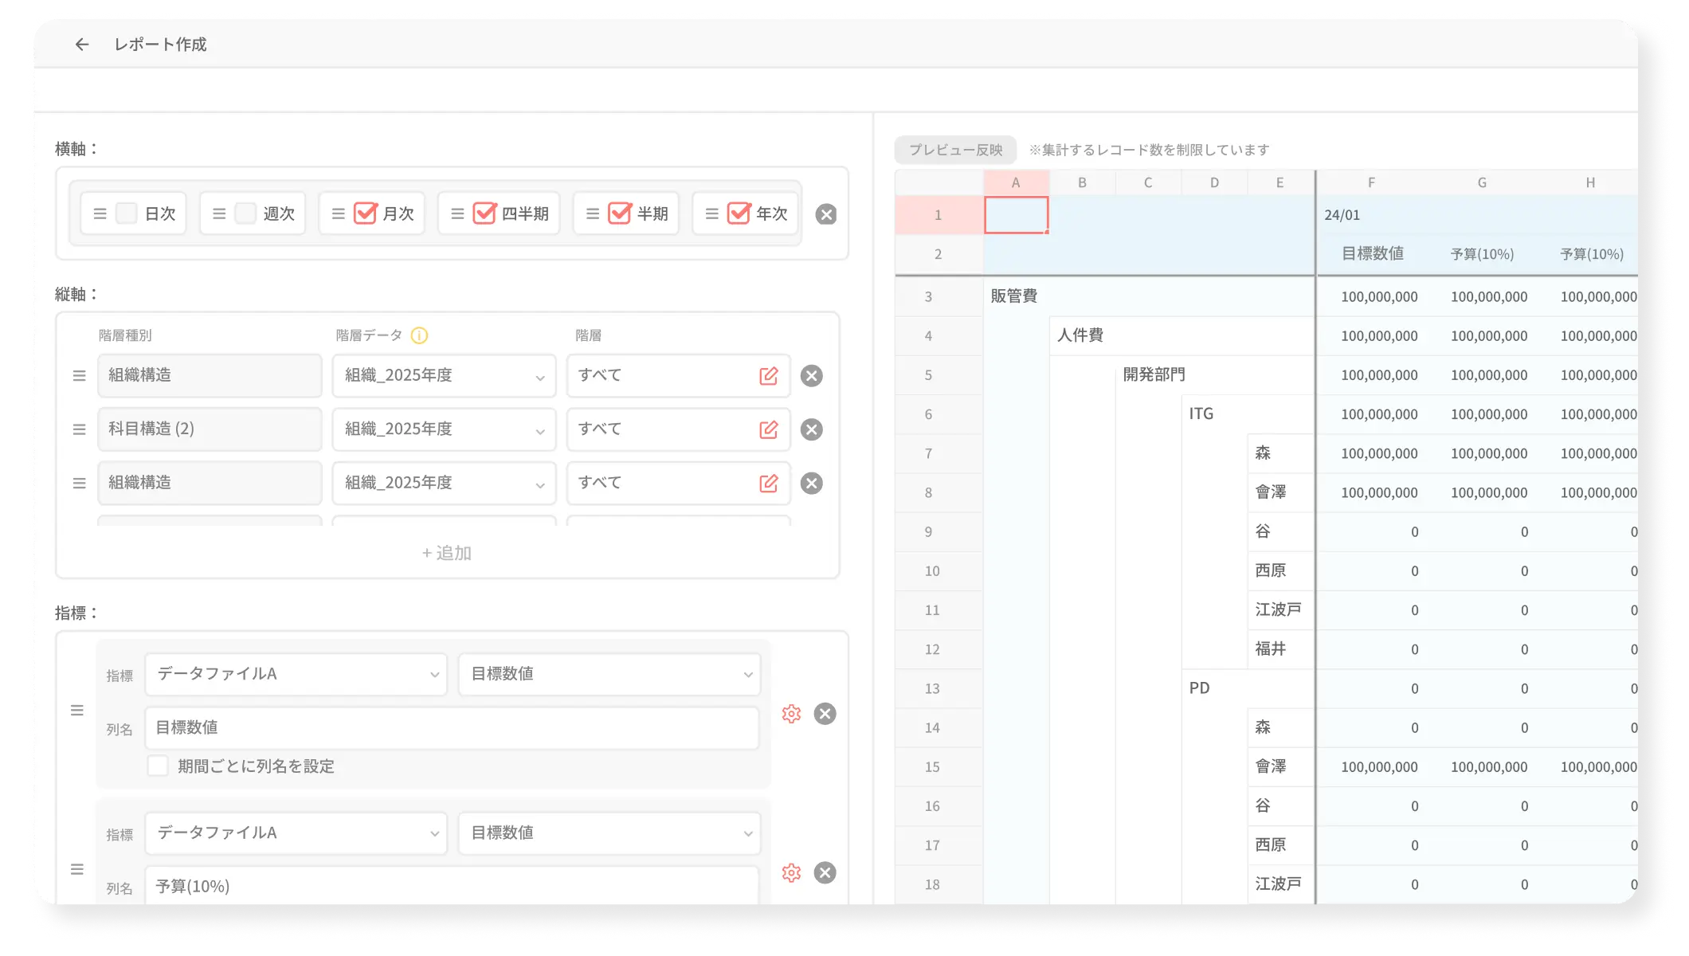
Task: Click the edit icon in 科目構造 (2) row
Action: pos(768,429)
